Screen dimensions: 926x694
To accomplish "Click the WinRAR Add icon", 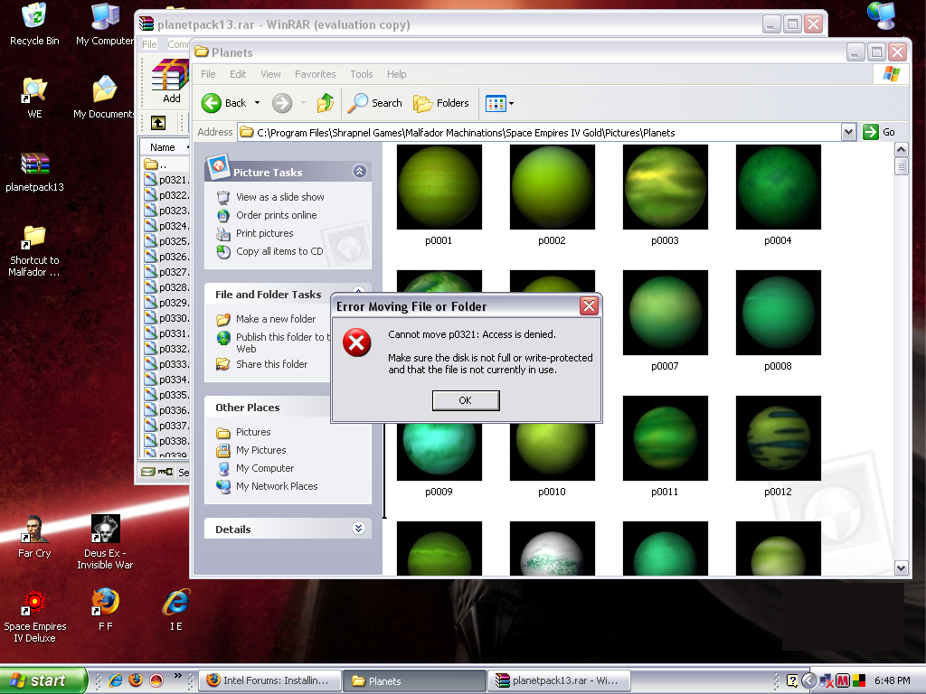I will tap(170, 81).
